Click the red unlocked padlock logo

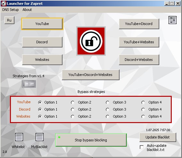point(91,41)
